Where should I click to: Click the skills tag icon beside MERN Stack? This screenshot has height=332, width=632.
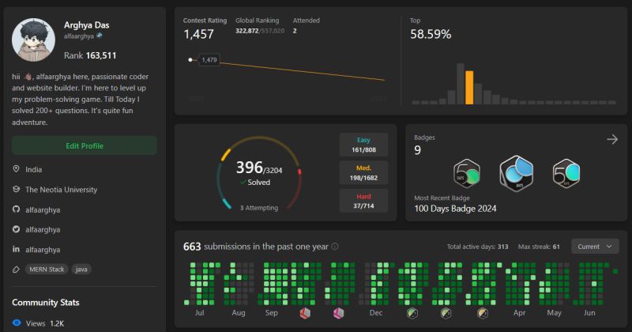(x=16, y=270)
